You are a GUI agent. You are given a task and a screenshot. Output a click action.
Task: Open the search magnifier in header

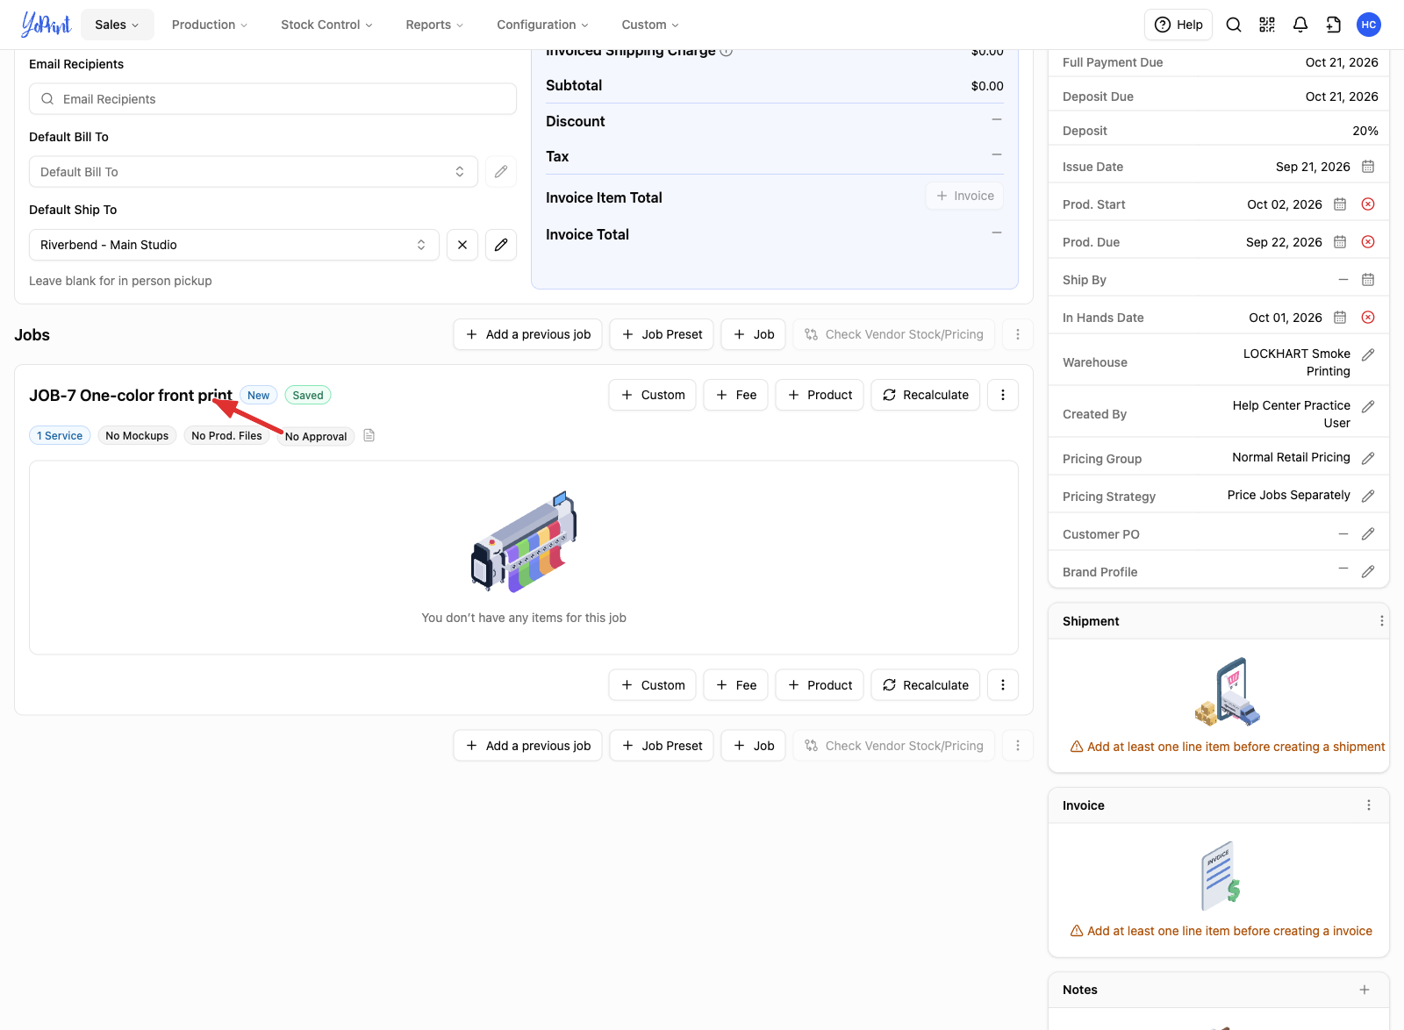(1234, 25)
